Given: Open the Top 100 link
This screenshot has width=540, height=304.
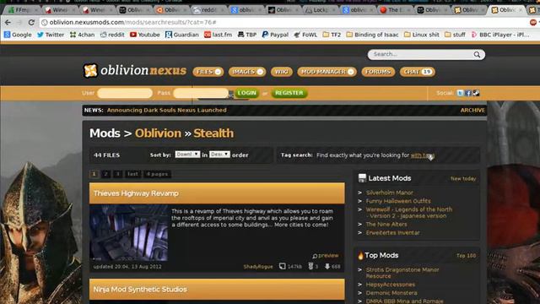Looking at the screenshot, I should 466,256.
